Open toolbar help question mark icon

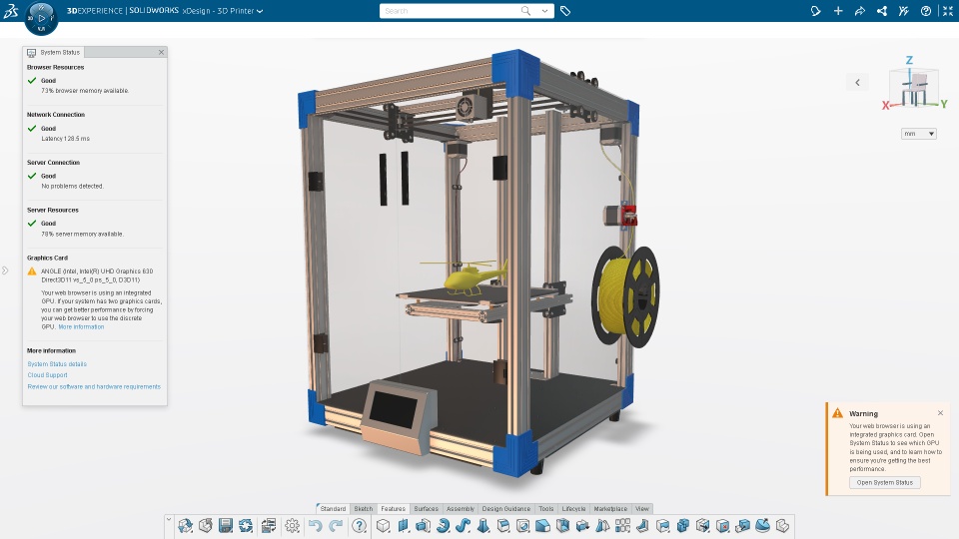pos(359,526)
